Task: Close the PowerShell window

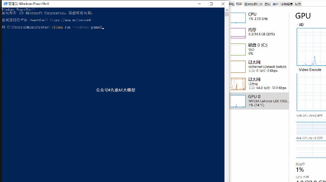Action: pos(223,4)
